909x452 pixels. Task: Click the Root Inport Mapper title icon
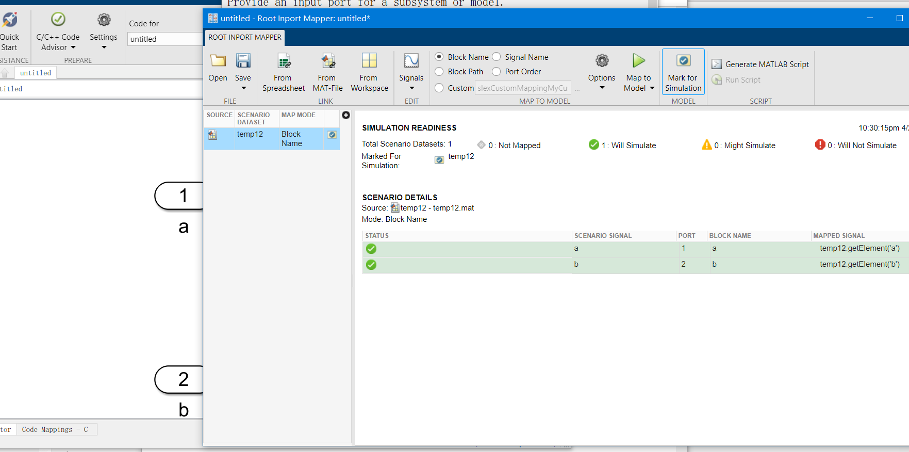tap(212, 19)
